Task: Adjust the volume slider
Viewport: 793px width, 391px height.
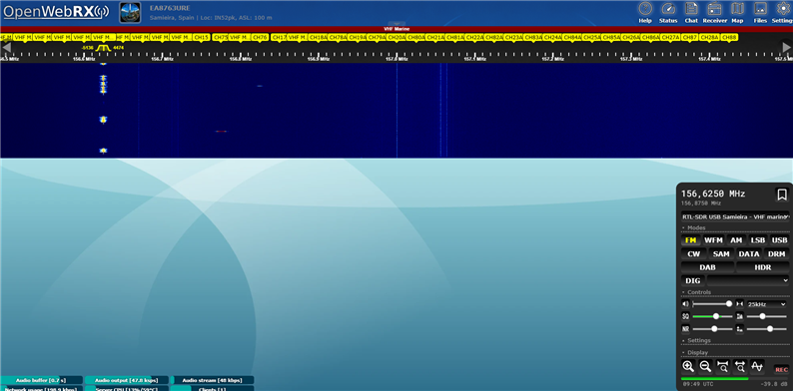Action: 712,303
